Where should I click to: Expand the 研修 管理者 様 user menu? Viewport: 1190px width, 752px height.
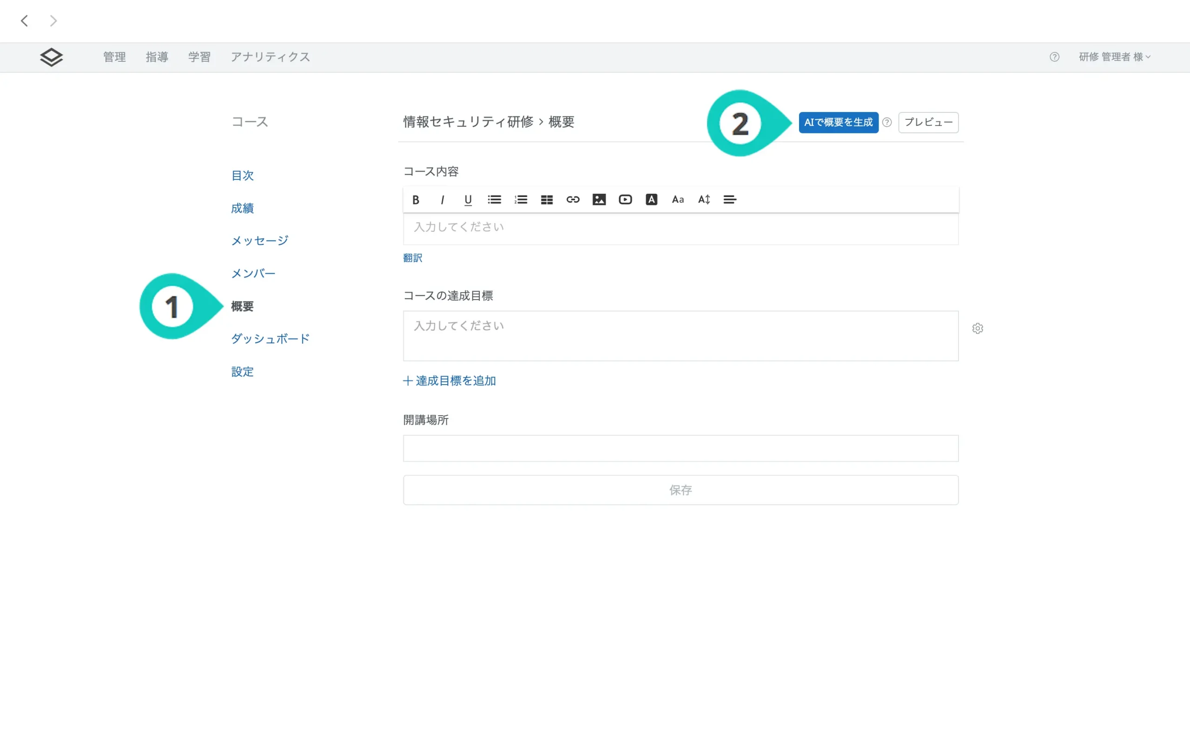coord(1114,57)
